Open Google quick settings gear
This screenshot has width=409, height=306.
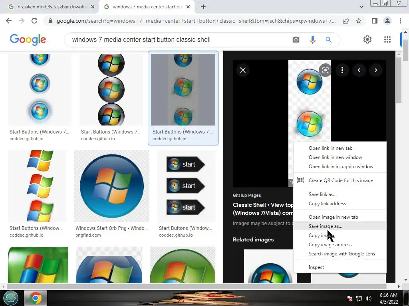(x=367, y=39)
